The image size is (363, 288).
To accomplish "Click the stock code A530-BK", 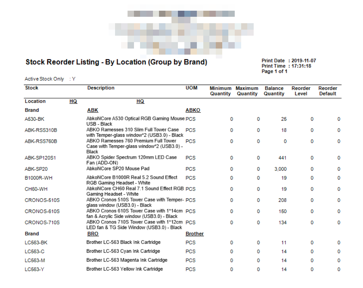I will tap(35, 119).
